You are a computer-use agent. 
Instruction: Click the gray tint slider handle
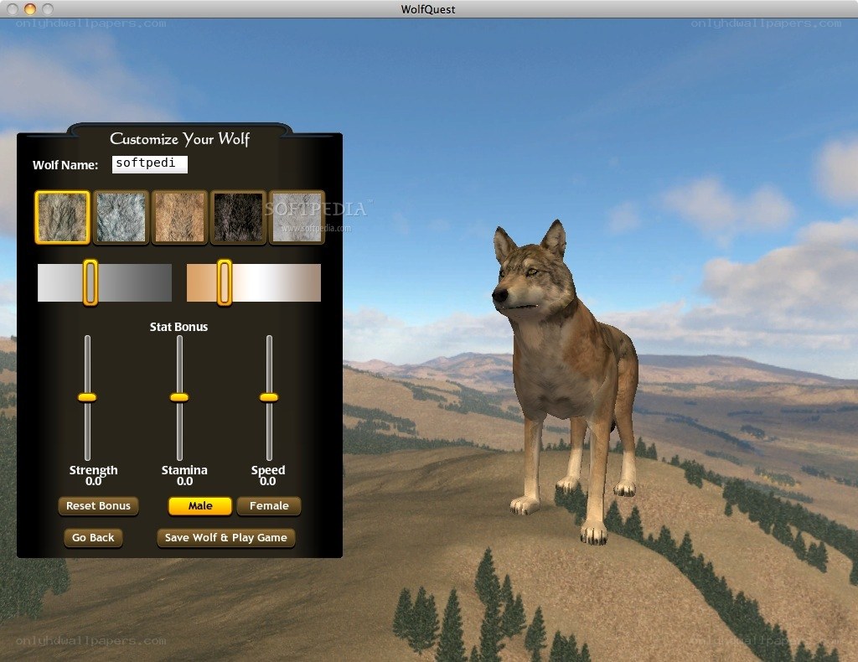tap(90, 282)
